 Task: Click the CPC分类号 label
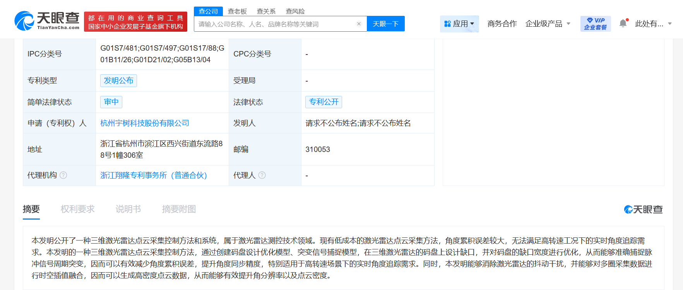pos(252,54)
